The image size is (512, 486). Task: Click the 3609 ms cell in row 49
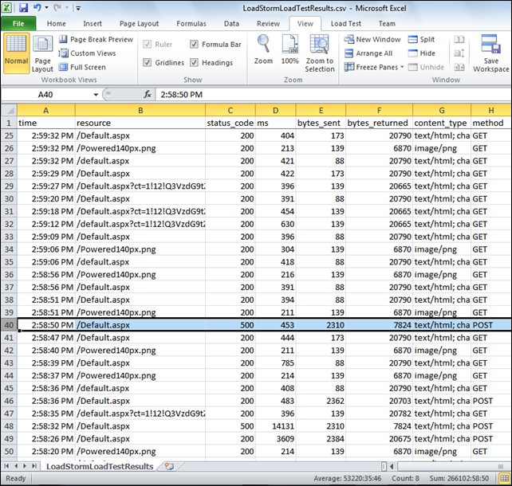pyautogui.click(x=276, y=439)
